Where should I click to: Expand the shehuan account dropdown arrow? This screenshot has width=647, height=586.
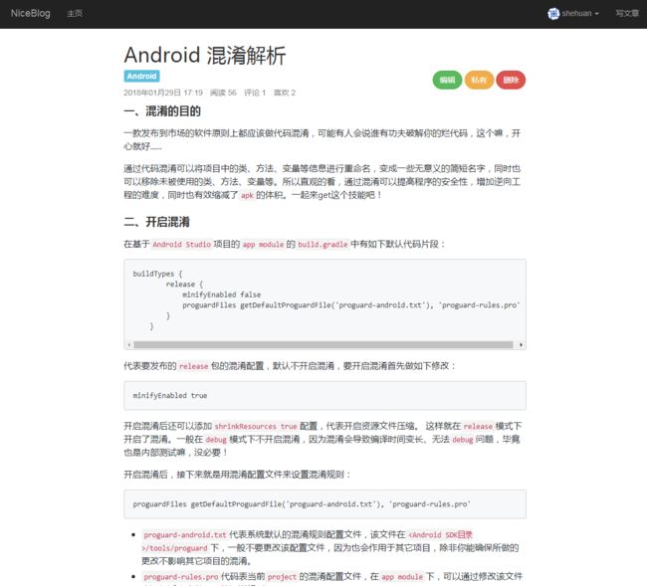[x=596, y=14]
